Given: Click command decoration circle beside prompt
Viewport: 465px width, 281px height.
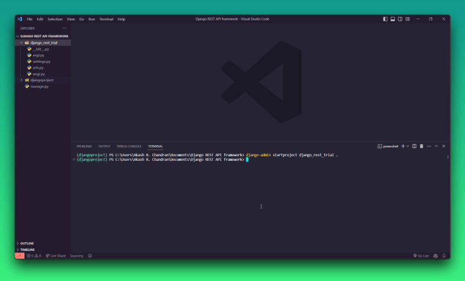Looking at the screenshot, I should click(74, 160).
